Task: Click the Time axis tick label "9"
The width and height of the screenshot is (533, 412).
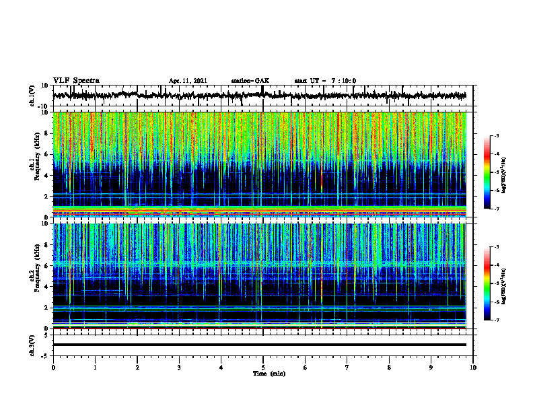Action: pyautogui.click(x=431, y=368)
